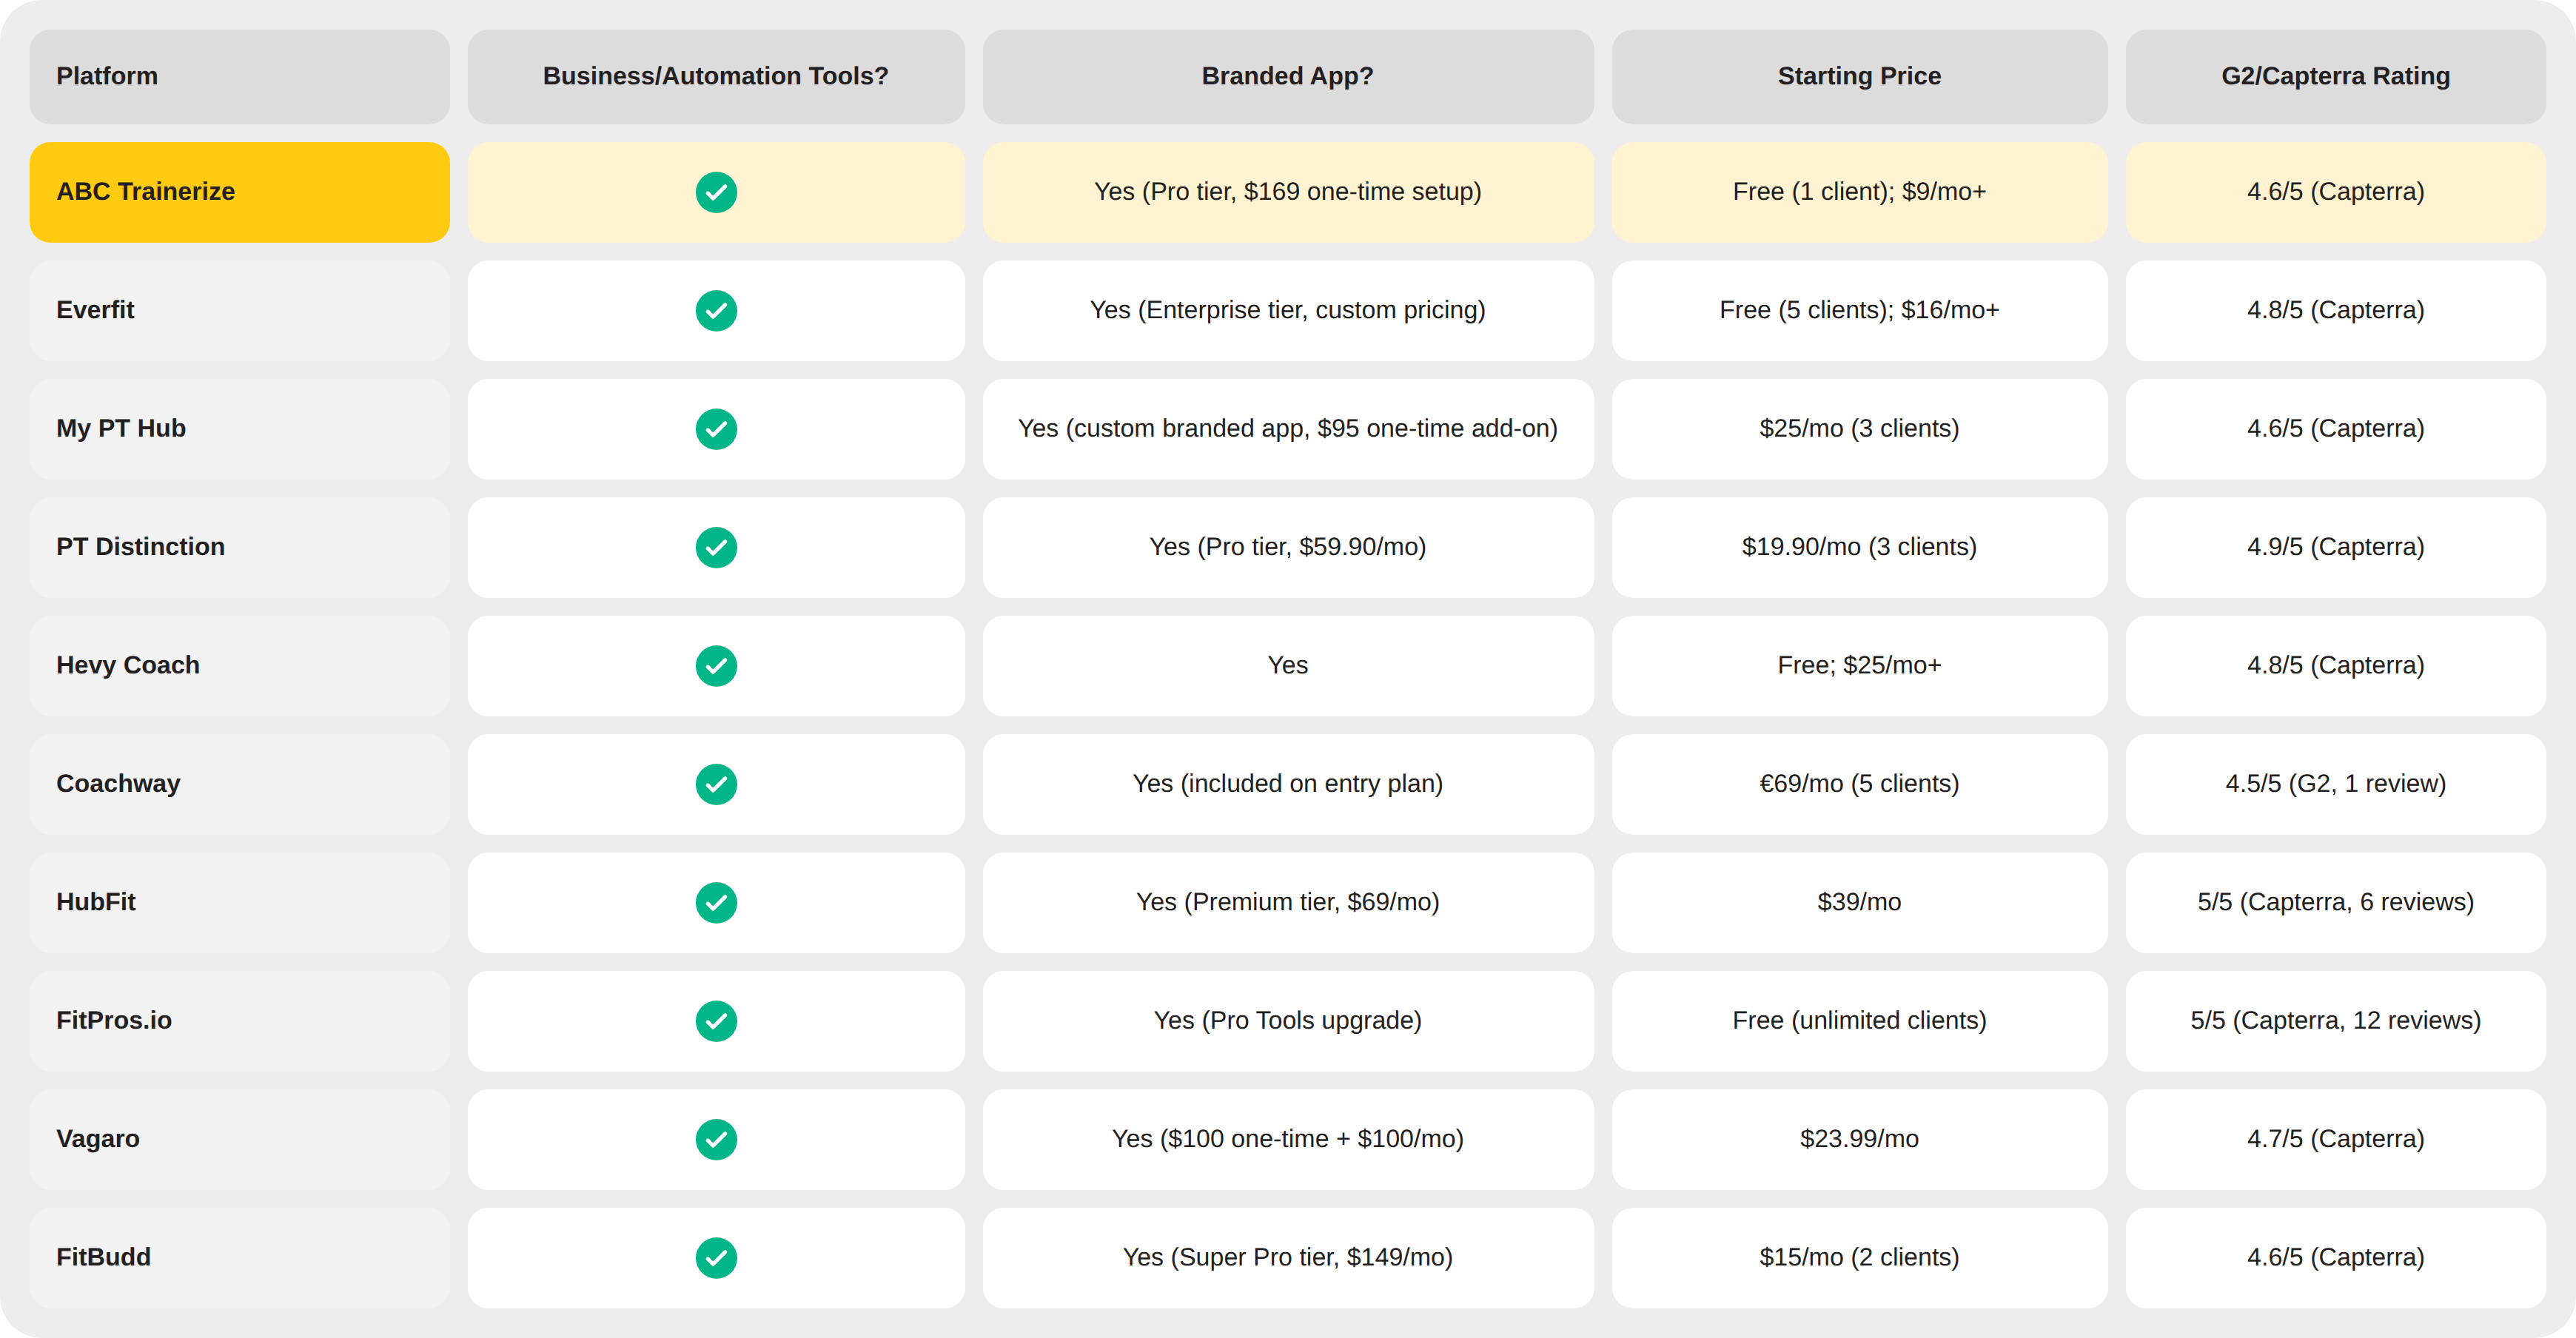Click 'Yes (Enterprise tier, custom pricing)' cell
Image resolution: width=2576 pixels, height=1338 pixels.
tap(1288, 310)
